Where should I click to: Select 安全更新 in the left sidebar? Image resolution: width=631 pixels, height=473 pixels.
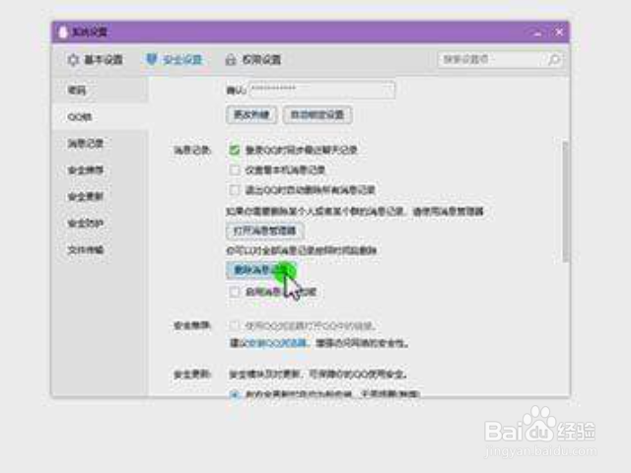pyautogui.click(x=100, y=197)
